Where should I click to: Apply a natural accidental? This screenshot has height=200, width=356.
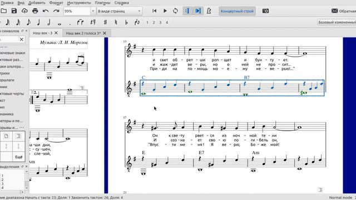(116, 22)
